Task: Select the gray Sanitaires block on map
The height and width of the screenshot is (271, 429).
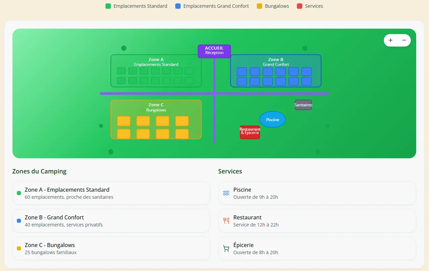Action: click(x=303, y=105)
